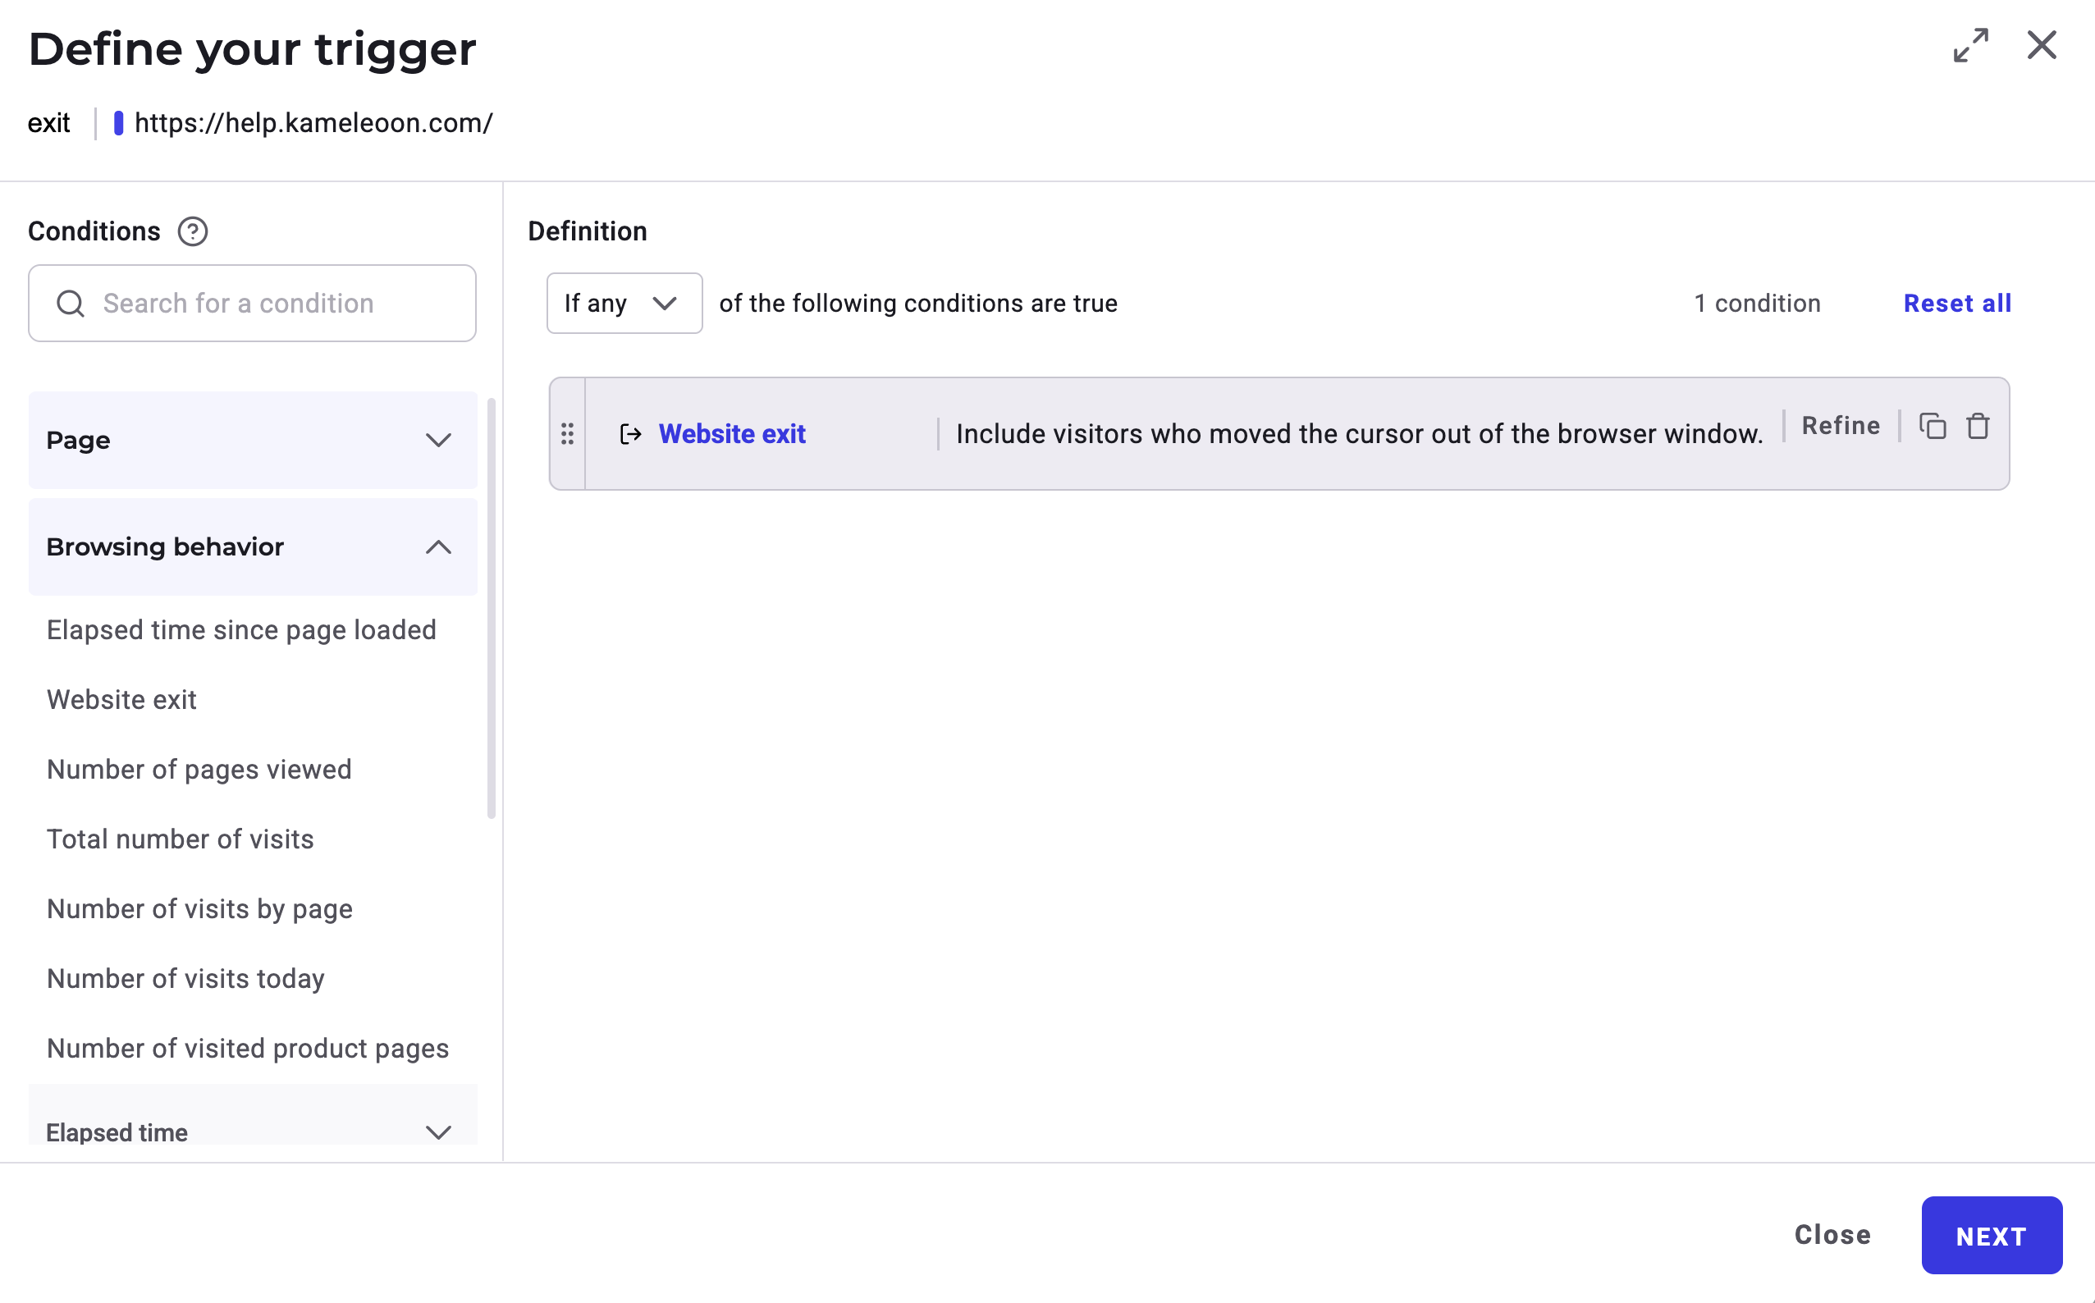
Task: Add the Total number of visits condition
Action: point(180,839)
